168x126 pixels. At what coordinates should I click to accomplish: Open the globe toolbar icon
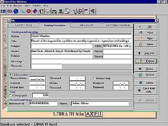point(16,11)
